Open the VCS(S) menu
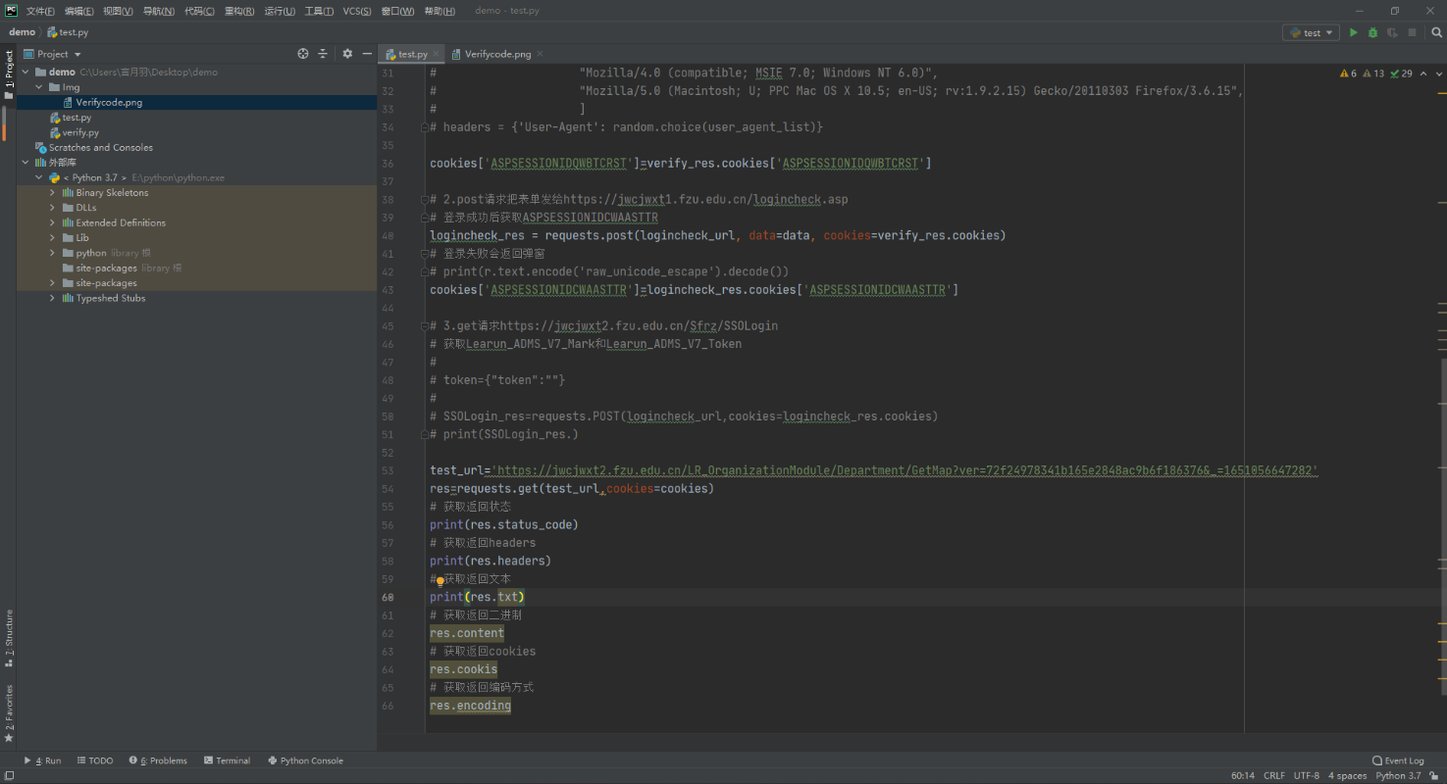The height and width of the screenshot is (784, 1447). [x=357, y=11]
